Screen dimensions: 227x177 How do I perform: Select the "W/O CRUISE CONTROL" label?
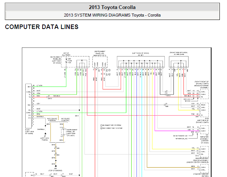pyautogui.click(x=52, y=120)
